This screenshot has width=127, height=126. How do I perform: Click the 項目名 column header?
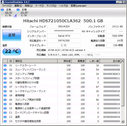36,61
